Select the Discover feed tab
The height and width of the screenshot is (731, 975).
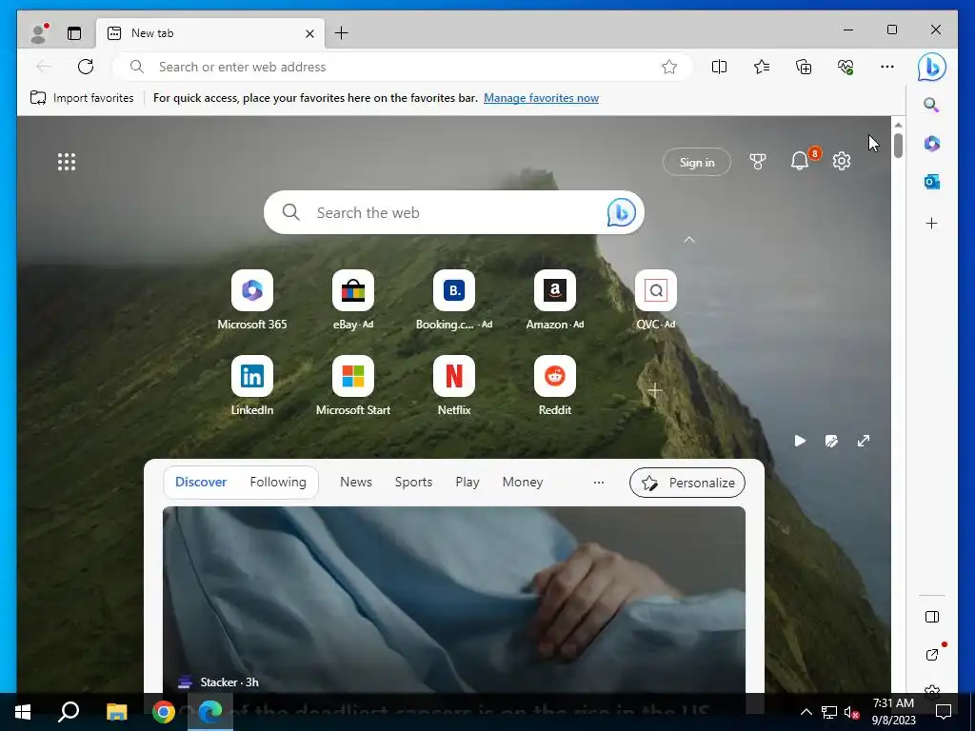coord(201,482)
